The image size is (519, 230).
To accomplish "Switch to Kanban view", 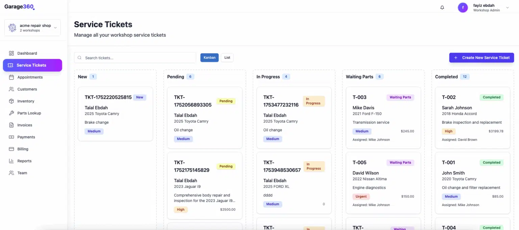I will tap(209, 57).
